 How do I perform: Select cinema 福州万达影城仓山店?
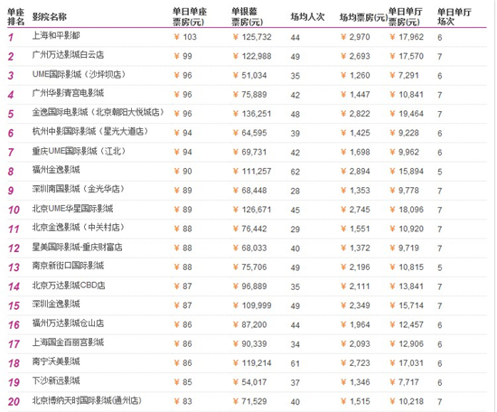(68, 323)
